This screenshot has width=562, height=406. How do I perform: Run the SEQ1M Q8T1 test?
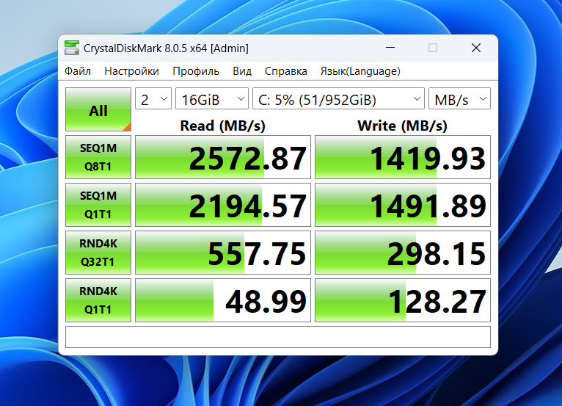(x=98, y=157)
